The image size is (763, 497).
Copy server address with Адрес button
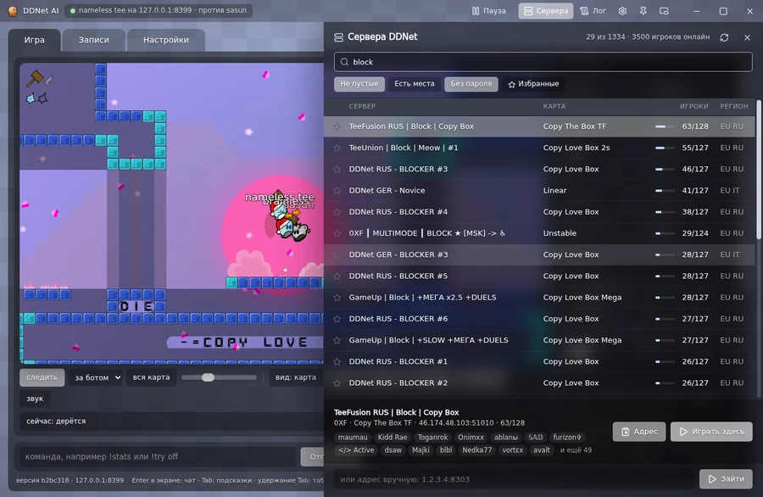coord(639,432)
